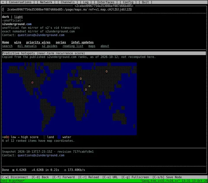Click the bold dark theme label

(5, 17)
